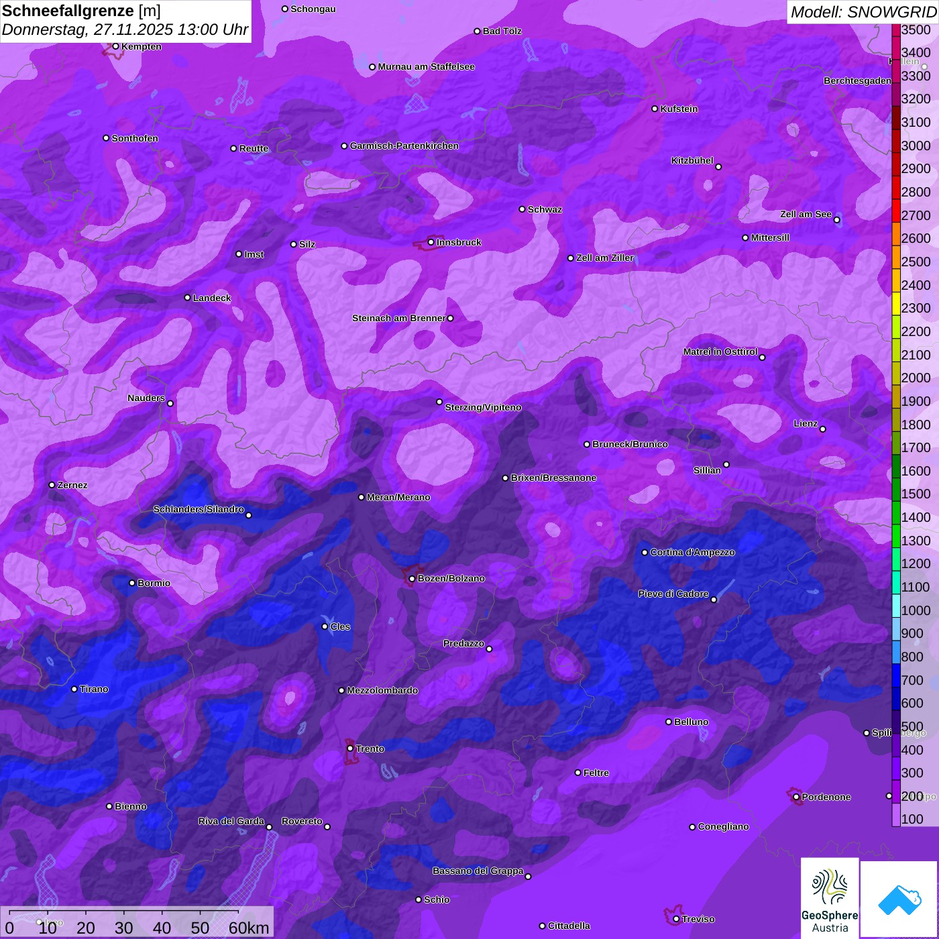
Task: Click the 'Garmisch-Partenkirchen' label
Action: 404,146
